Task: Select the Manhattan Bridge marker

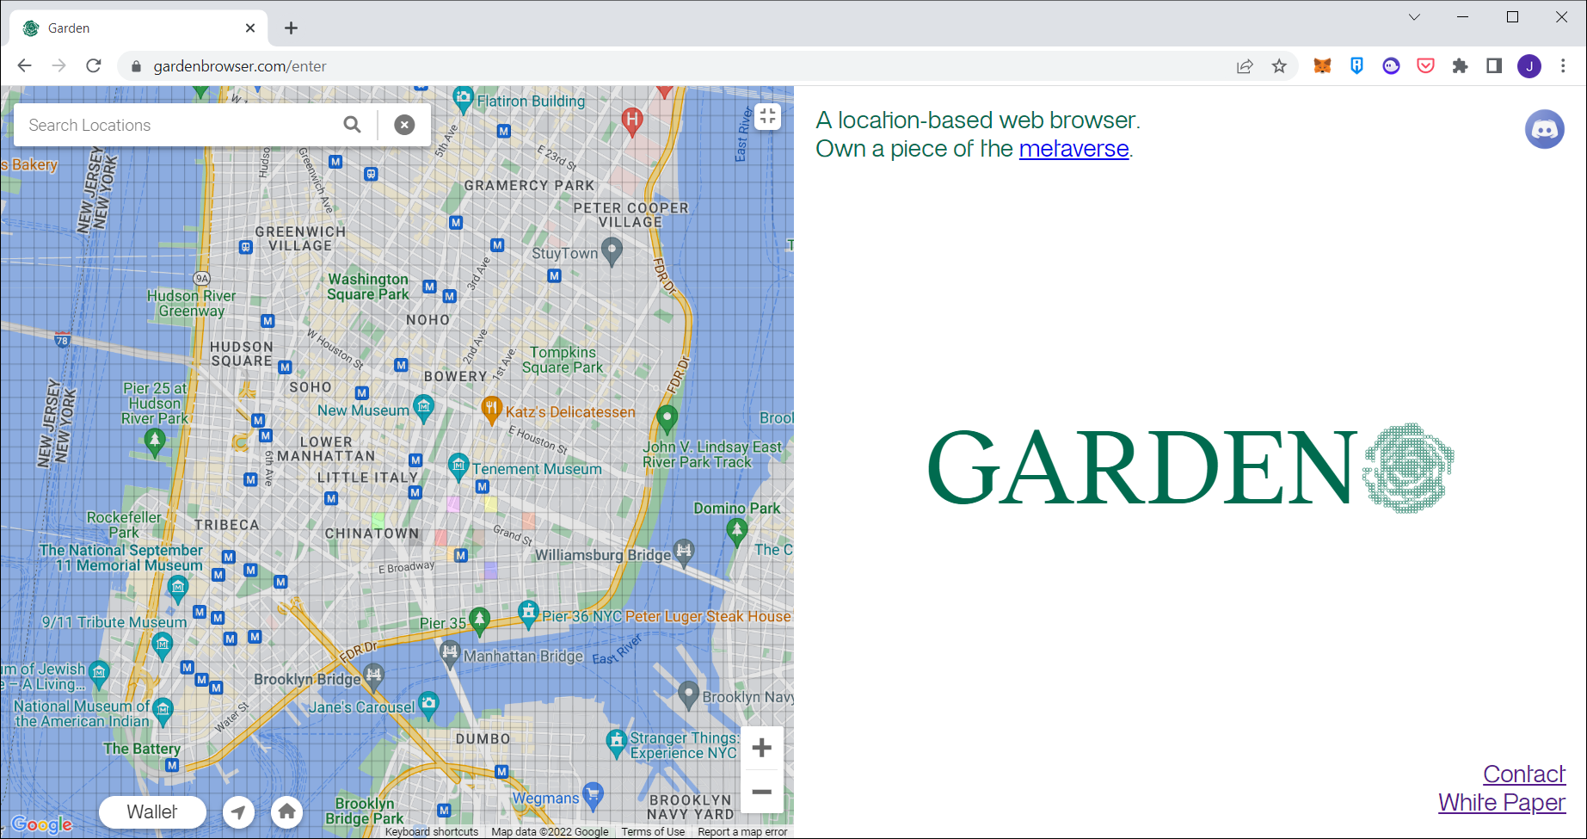Action: coord(450,655)
